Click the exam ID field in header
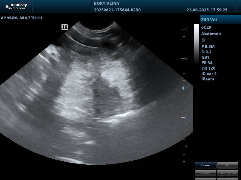 click(117, 10)
